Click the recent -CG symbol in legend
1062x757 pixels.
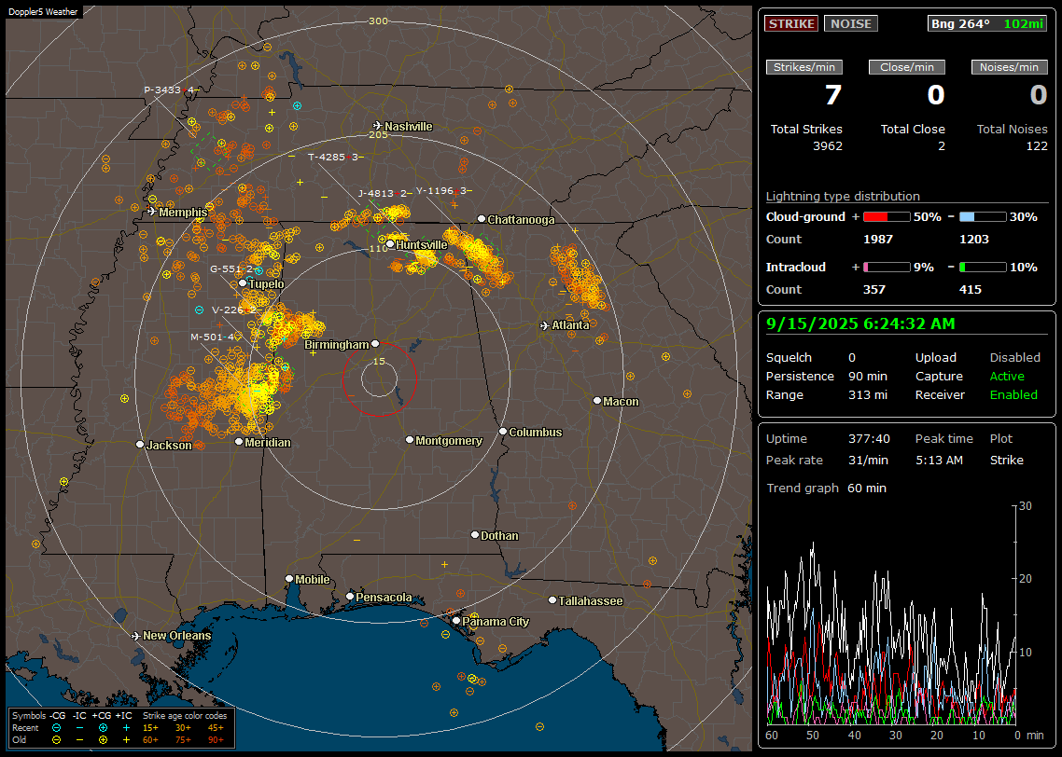[x=56, y=728]
